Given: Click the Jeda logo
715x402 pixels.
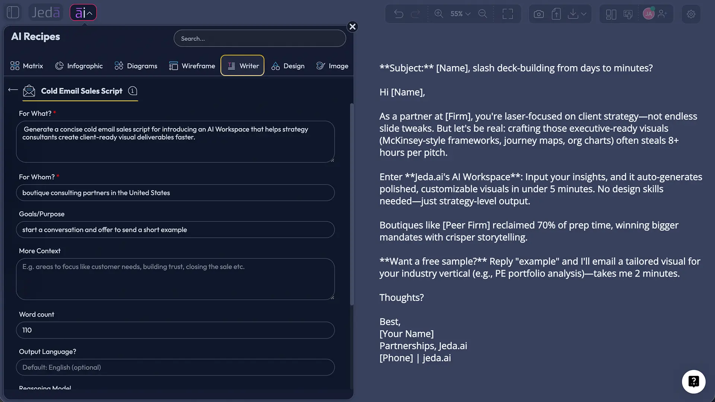Looking at the screenshot, I should point(46,12).
